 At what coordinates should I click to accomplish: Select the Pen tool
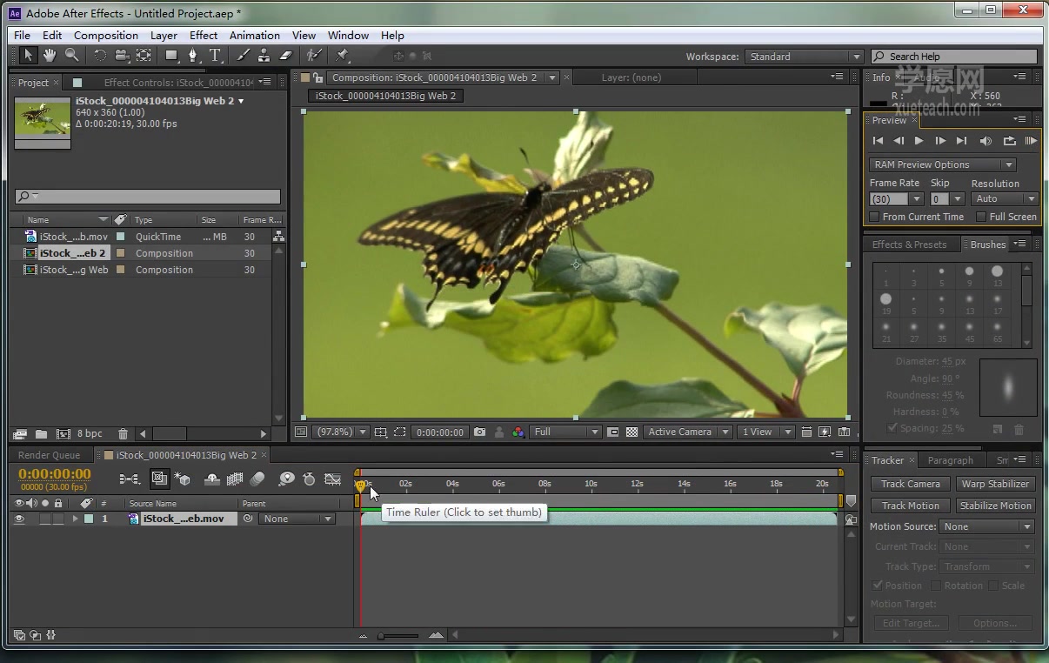tap(193, 56)
